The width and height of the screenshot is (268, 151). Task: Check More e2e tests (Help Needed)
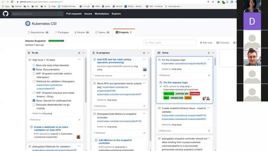(34, 65)
